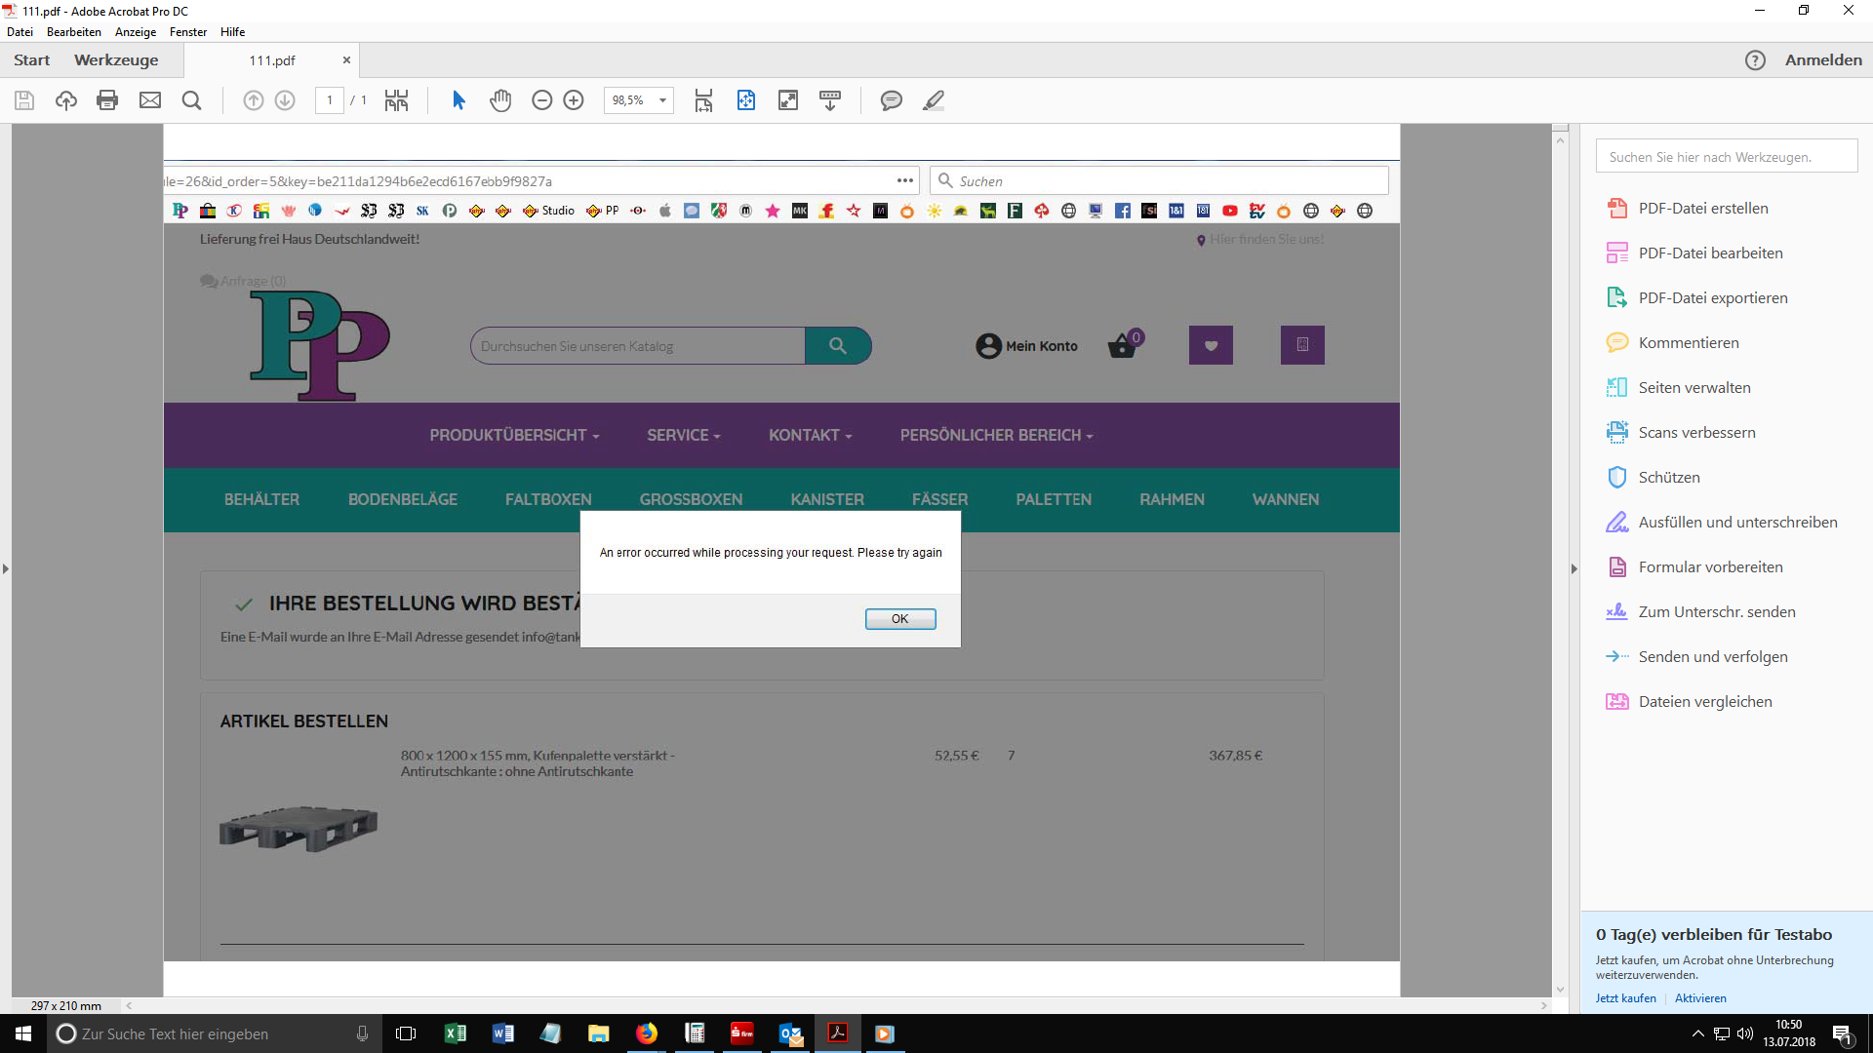The height and width of the screenshot is (1053, 1873).
Task: Collapse the right tools pane arrow
Action: pyautogui.click(x=1574, y=568)
